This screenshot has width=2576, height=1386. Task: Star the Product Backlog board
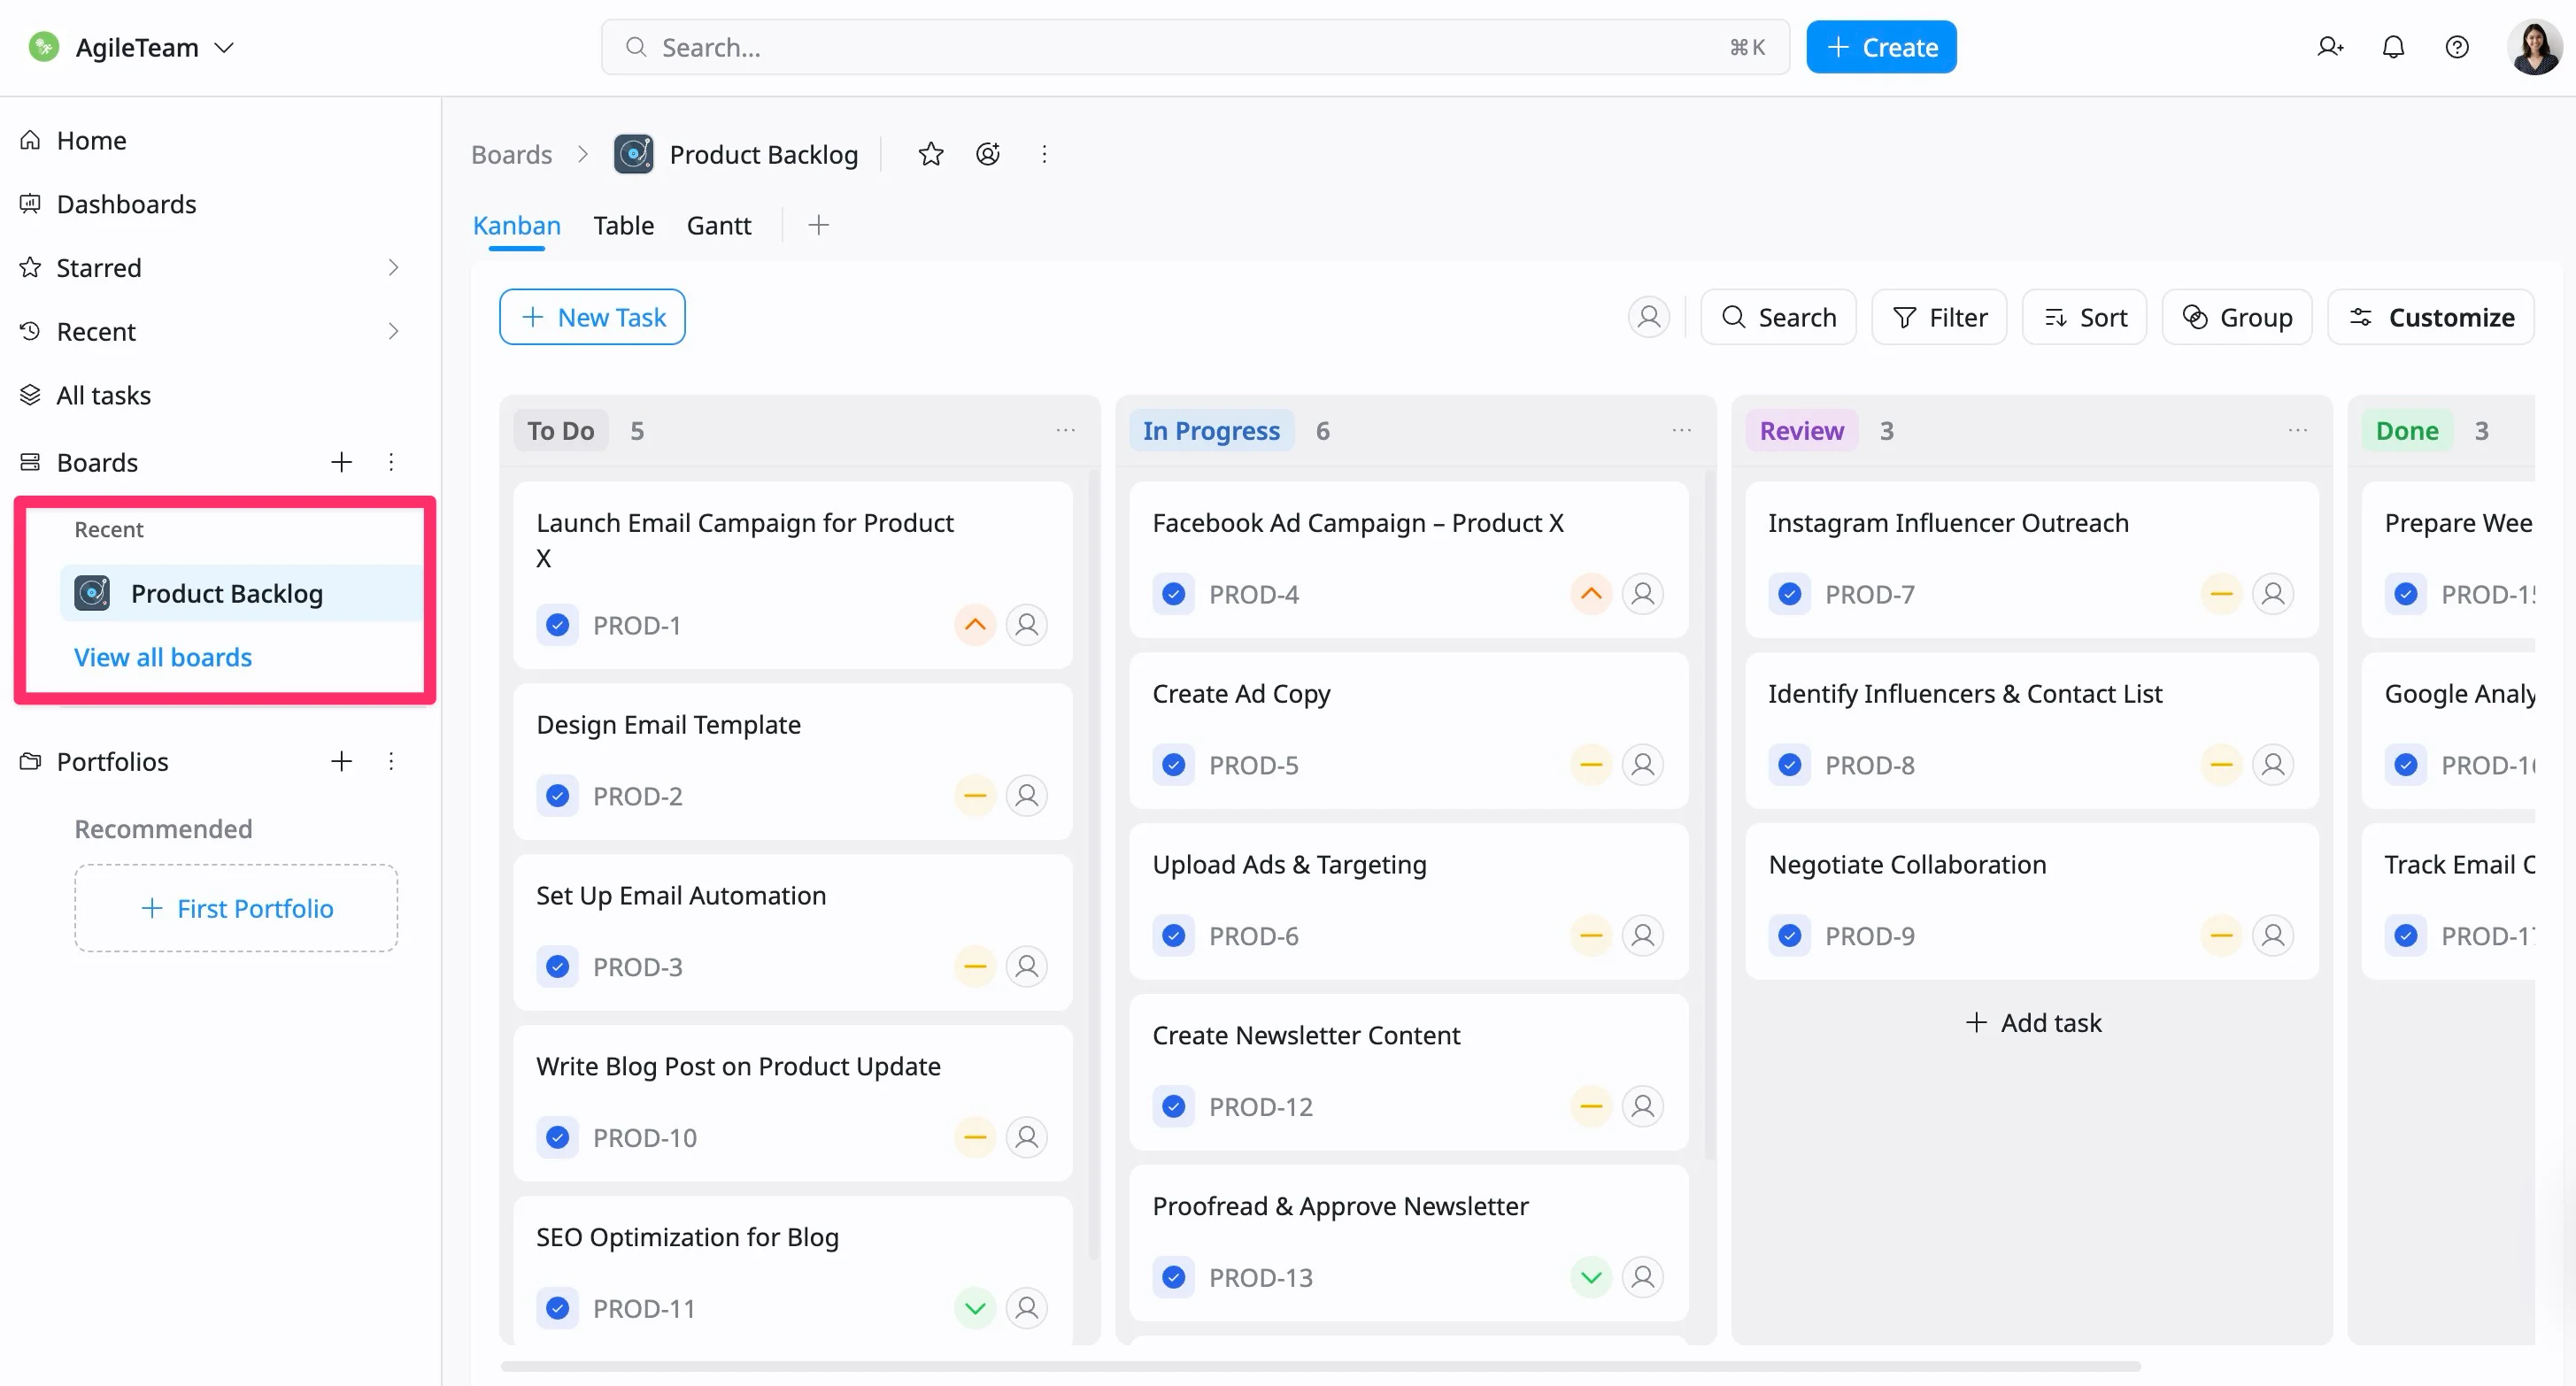click(931, 154)
